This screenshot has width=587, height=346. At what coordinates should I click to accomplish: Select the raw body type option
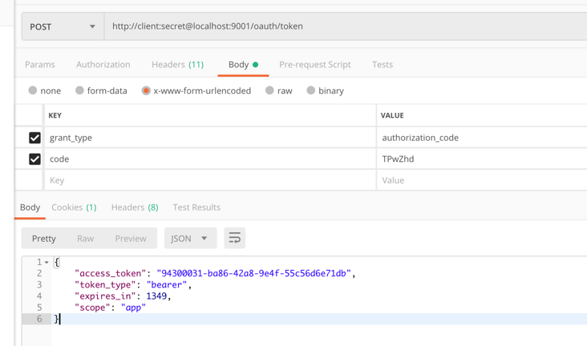269,91
